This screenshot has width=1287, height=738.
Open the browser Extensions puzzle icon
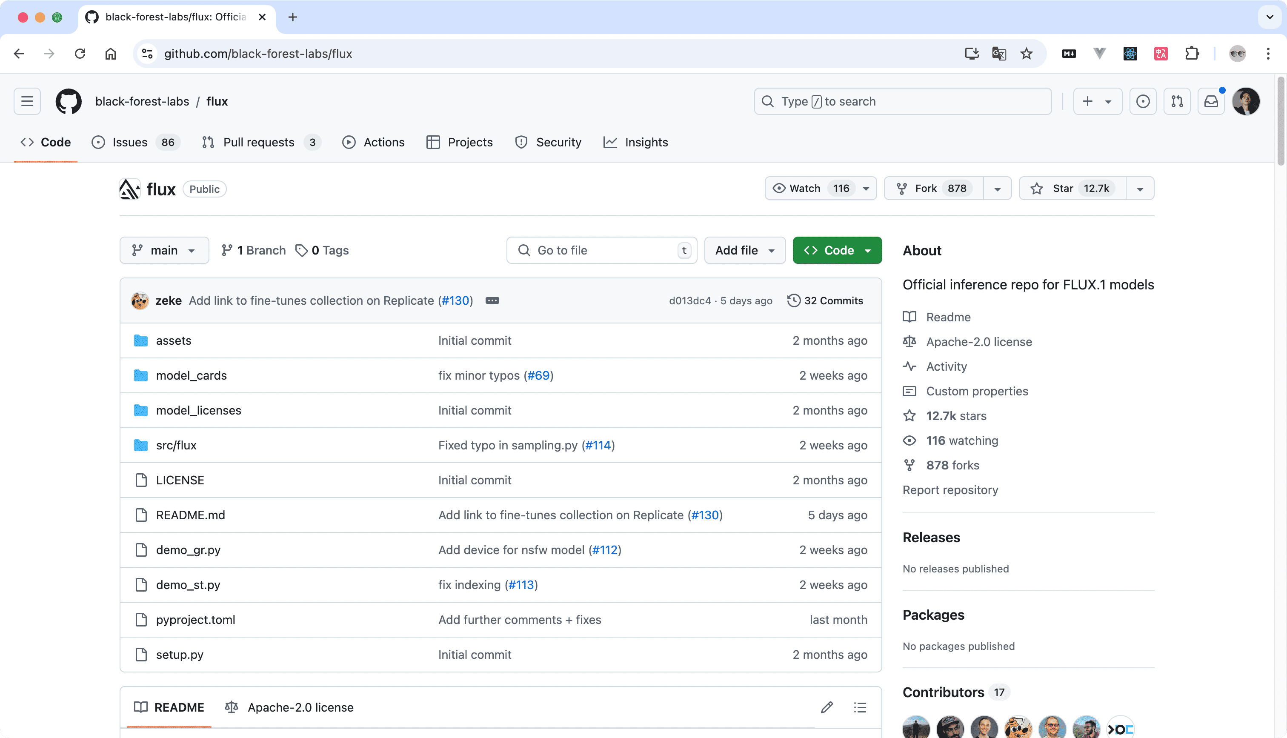click(x=1192, y=54)
